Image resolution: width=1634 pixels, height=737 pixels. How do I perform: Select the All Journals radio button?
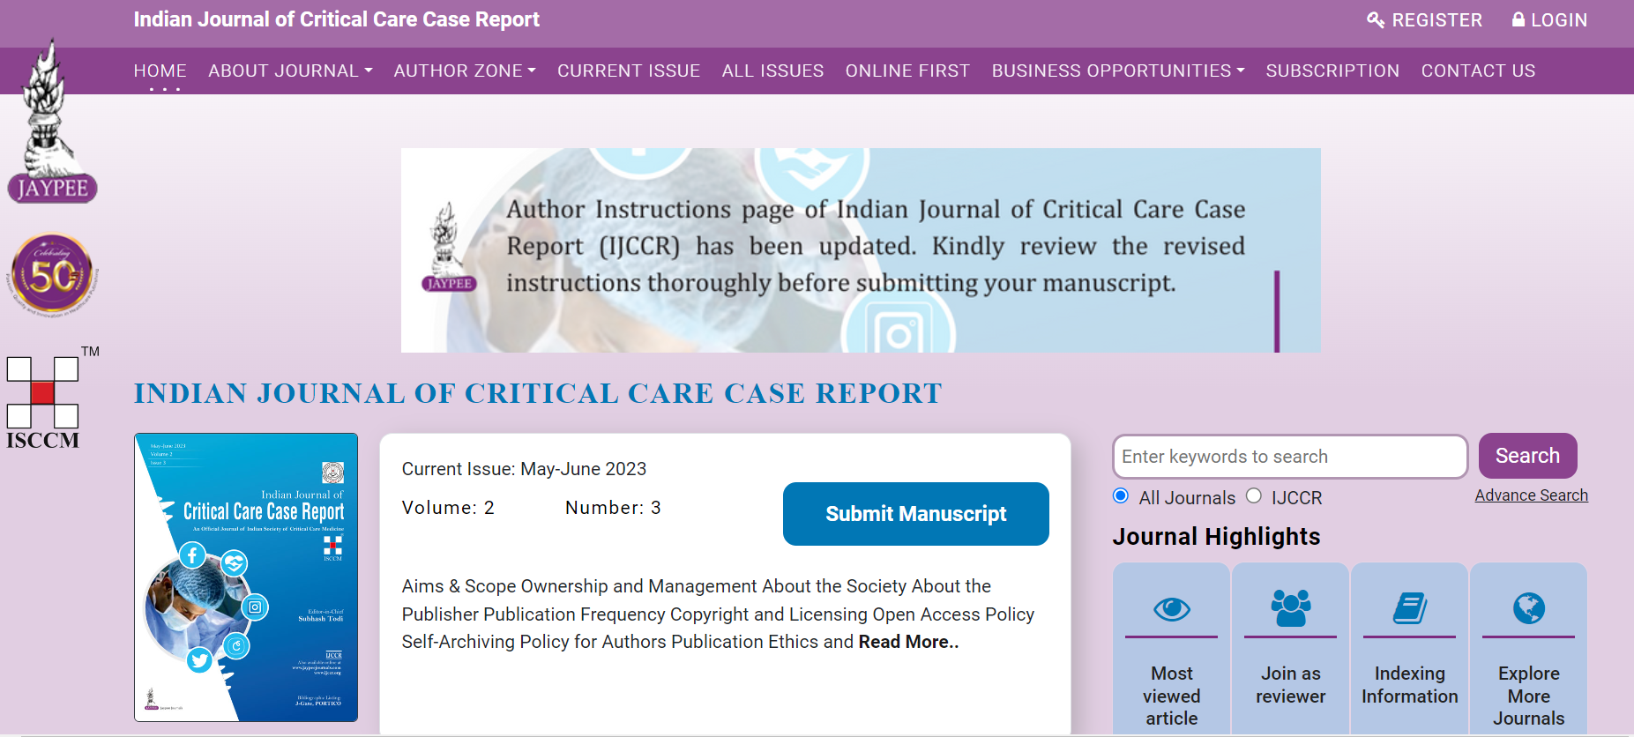1121,495
